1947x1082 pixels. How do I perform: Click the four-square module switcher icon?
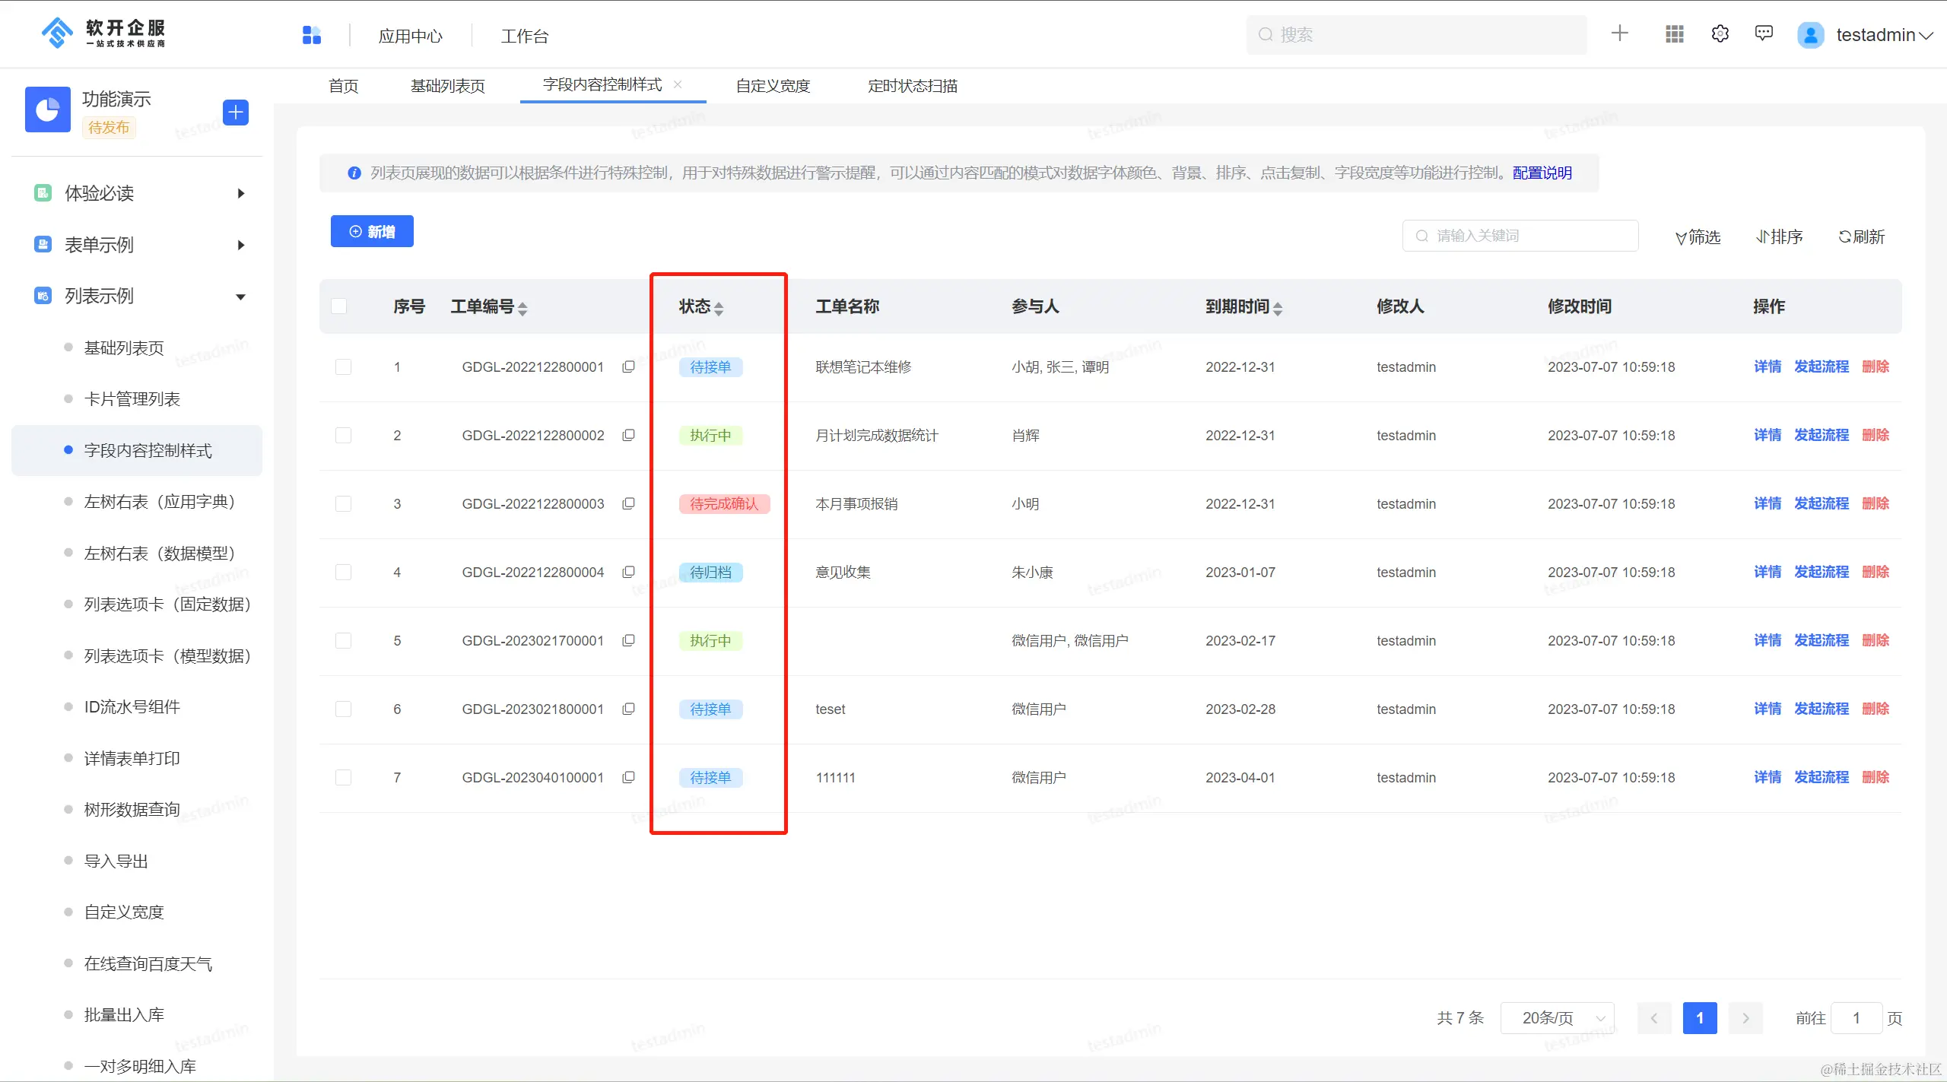(x=312, y=35)
